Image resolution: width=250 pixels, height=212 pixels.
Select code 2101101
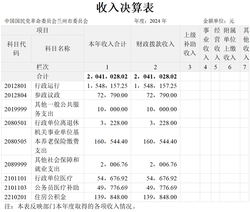(15, 178)
